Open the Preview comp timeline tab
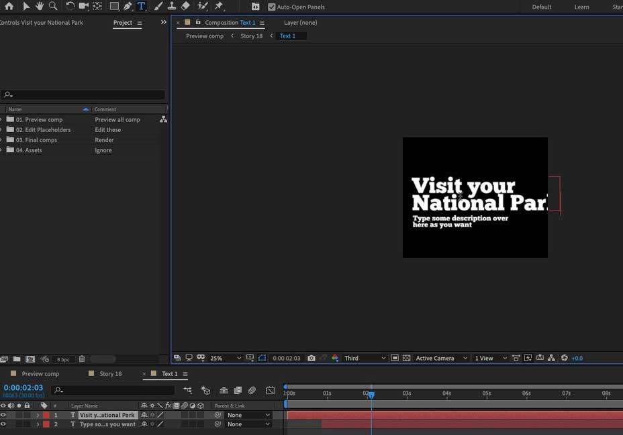Viewport: 623px width, 435px height. pyautogui.click(x=40, y=373)
